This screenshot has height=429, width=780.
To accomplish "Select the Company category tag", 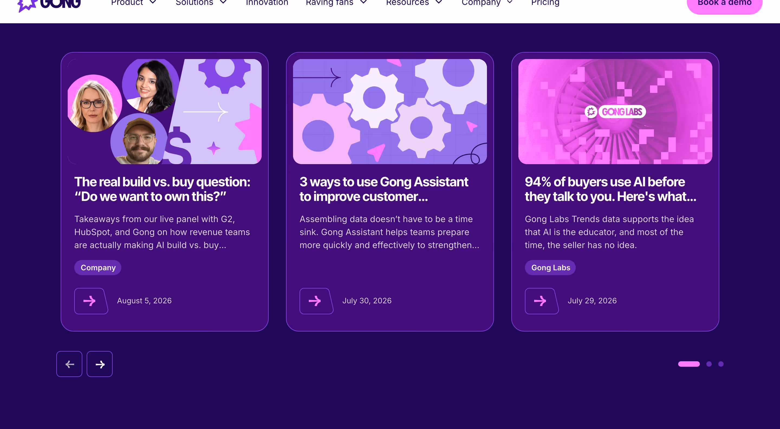I will pos(98,268).
